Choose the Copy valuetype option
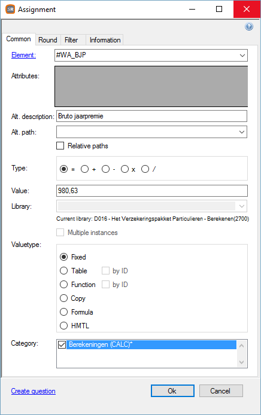Image resolution: width=261 pixels, height=415 pixels. point(63,298)
